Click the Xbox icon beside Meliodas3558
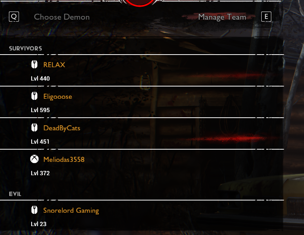The height and width of the screenshot is (235, 304). tap(34, 159)
